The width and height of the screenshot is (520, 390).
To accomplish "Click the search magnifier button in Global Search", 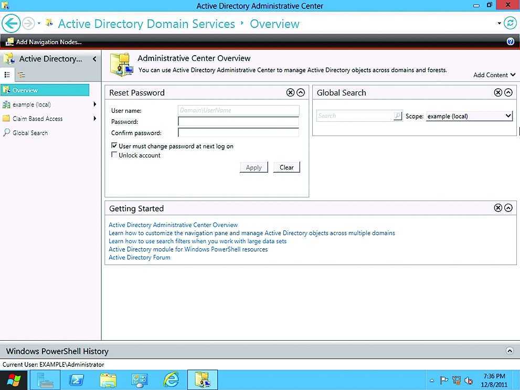I will [x=398, y=116].
